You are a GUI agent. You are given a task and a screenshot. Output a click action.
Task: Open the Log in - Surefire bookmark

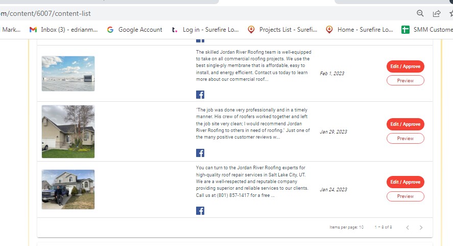pos(205,30)
